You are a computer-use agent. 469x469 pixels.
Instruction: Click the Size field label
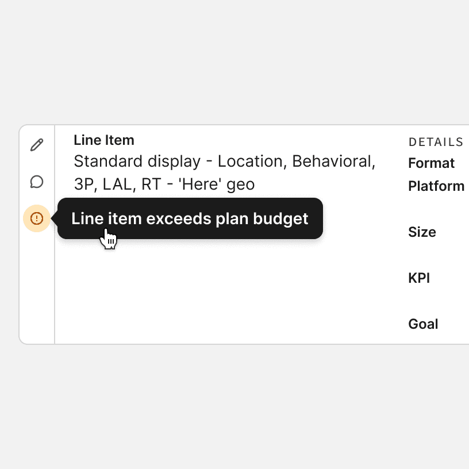[422, 232]
